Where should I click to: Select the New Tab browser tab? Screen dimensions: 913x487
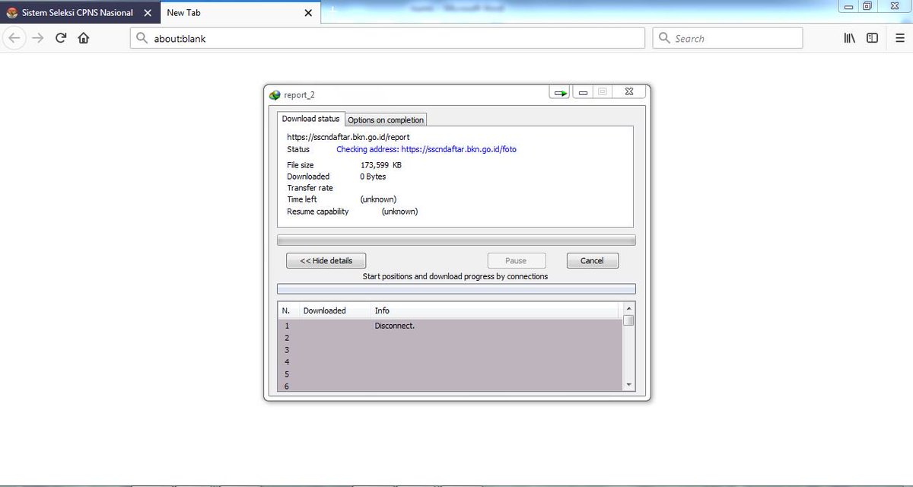click(x=240, y=13)
